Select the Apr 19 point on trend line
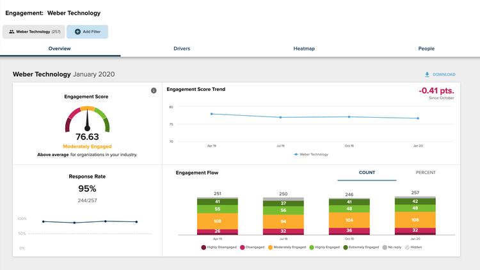The image size is (480, 270). coord(212,114)
